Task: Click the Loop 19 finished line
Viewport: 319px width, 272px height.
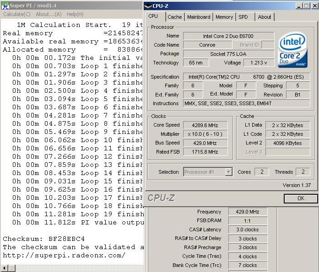Action: click(x=78, y=214)
